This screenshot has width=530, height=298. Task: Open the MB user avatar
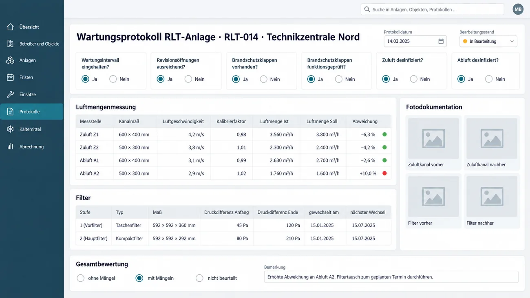coord(518,9)
